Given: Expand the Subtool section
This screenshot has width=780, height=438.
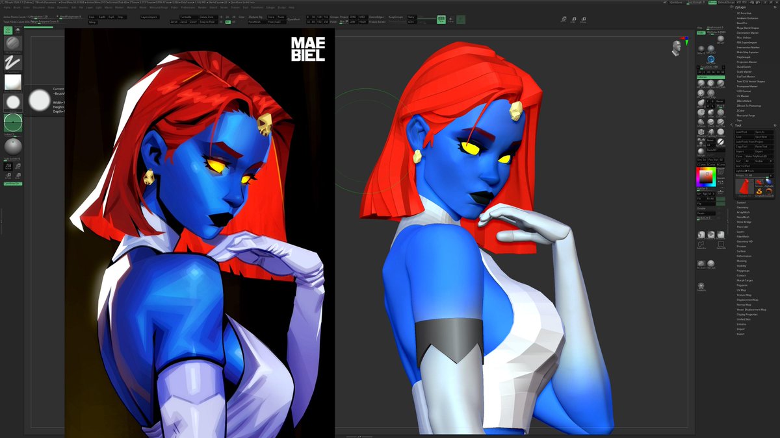Looking at the screenshot, I should point(742,202).
